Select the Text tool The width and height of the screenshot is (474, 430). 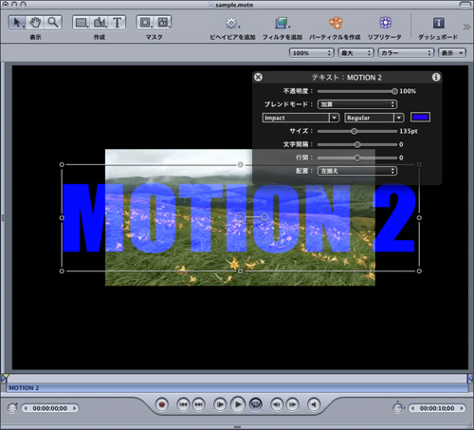pyautogui.click(x=117, y=23)
